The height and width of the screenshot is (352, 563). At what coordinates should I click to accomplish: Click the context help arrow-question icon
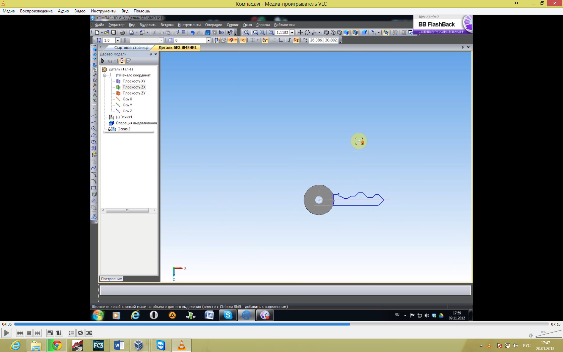pyautogui.click(x=230, y=33)
